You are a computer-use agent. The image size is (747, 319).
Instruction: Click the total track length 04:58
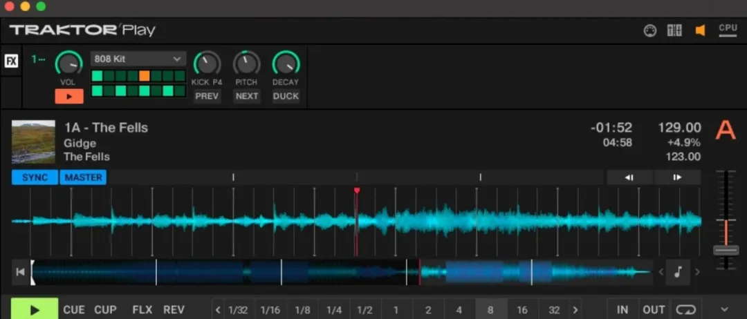coord(618,142)
